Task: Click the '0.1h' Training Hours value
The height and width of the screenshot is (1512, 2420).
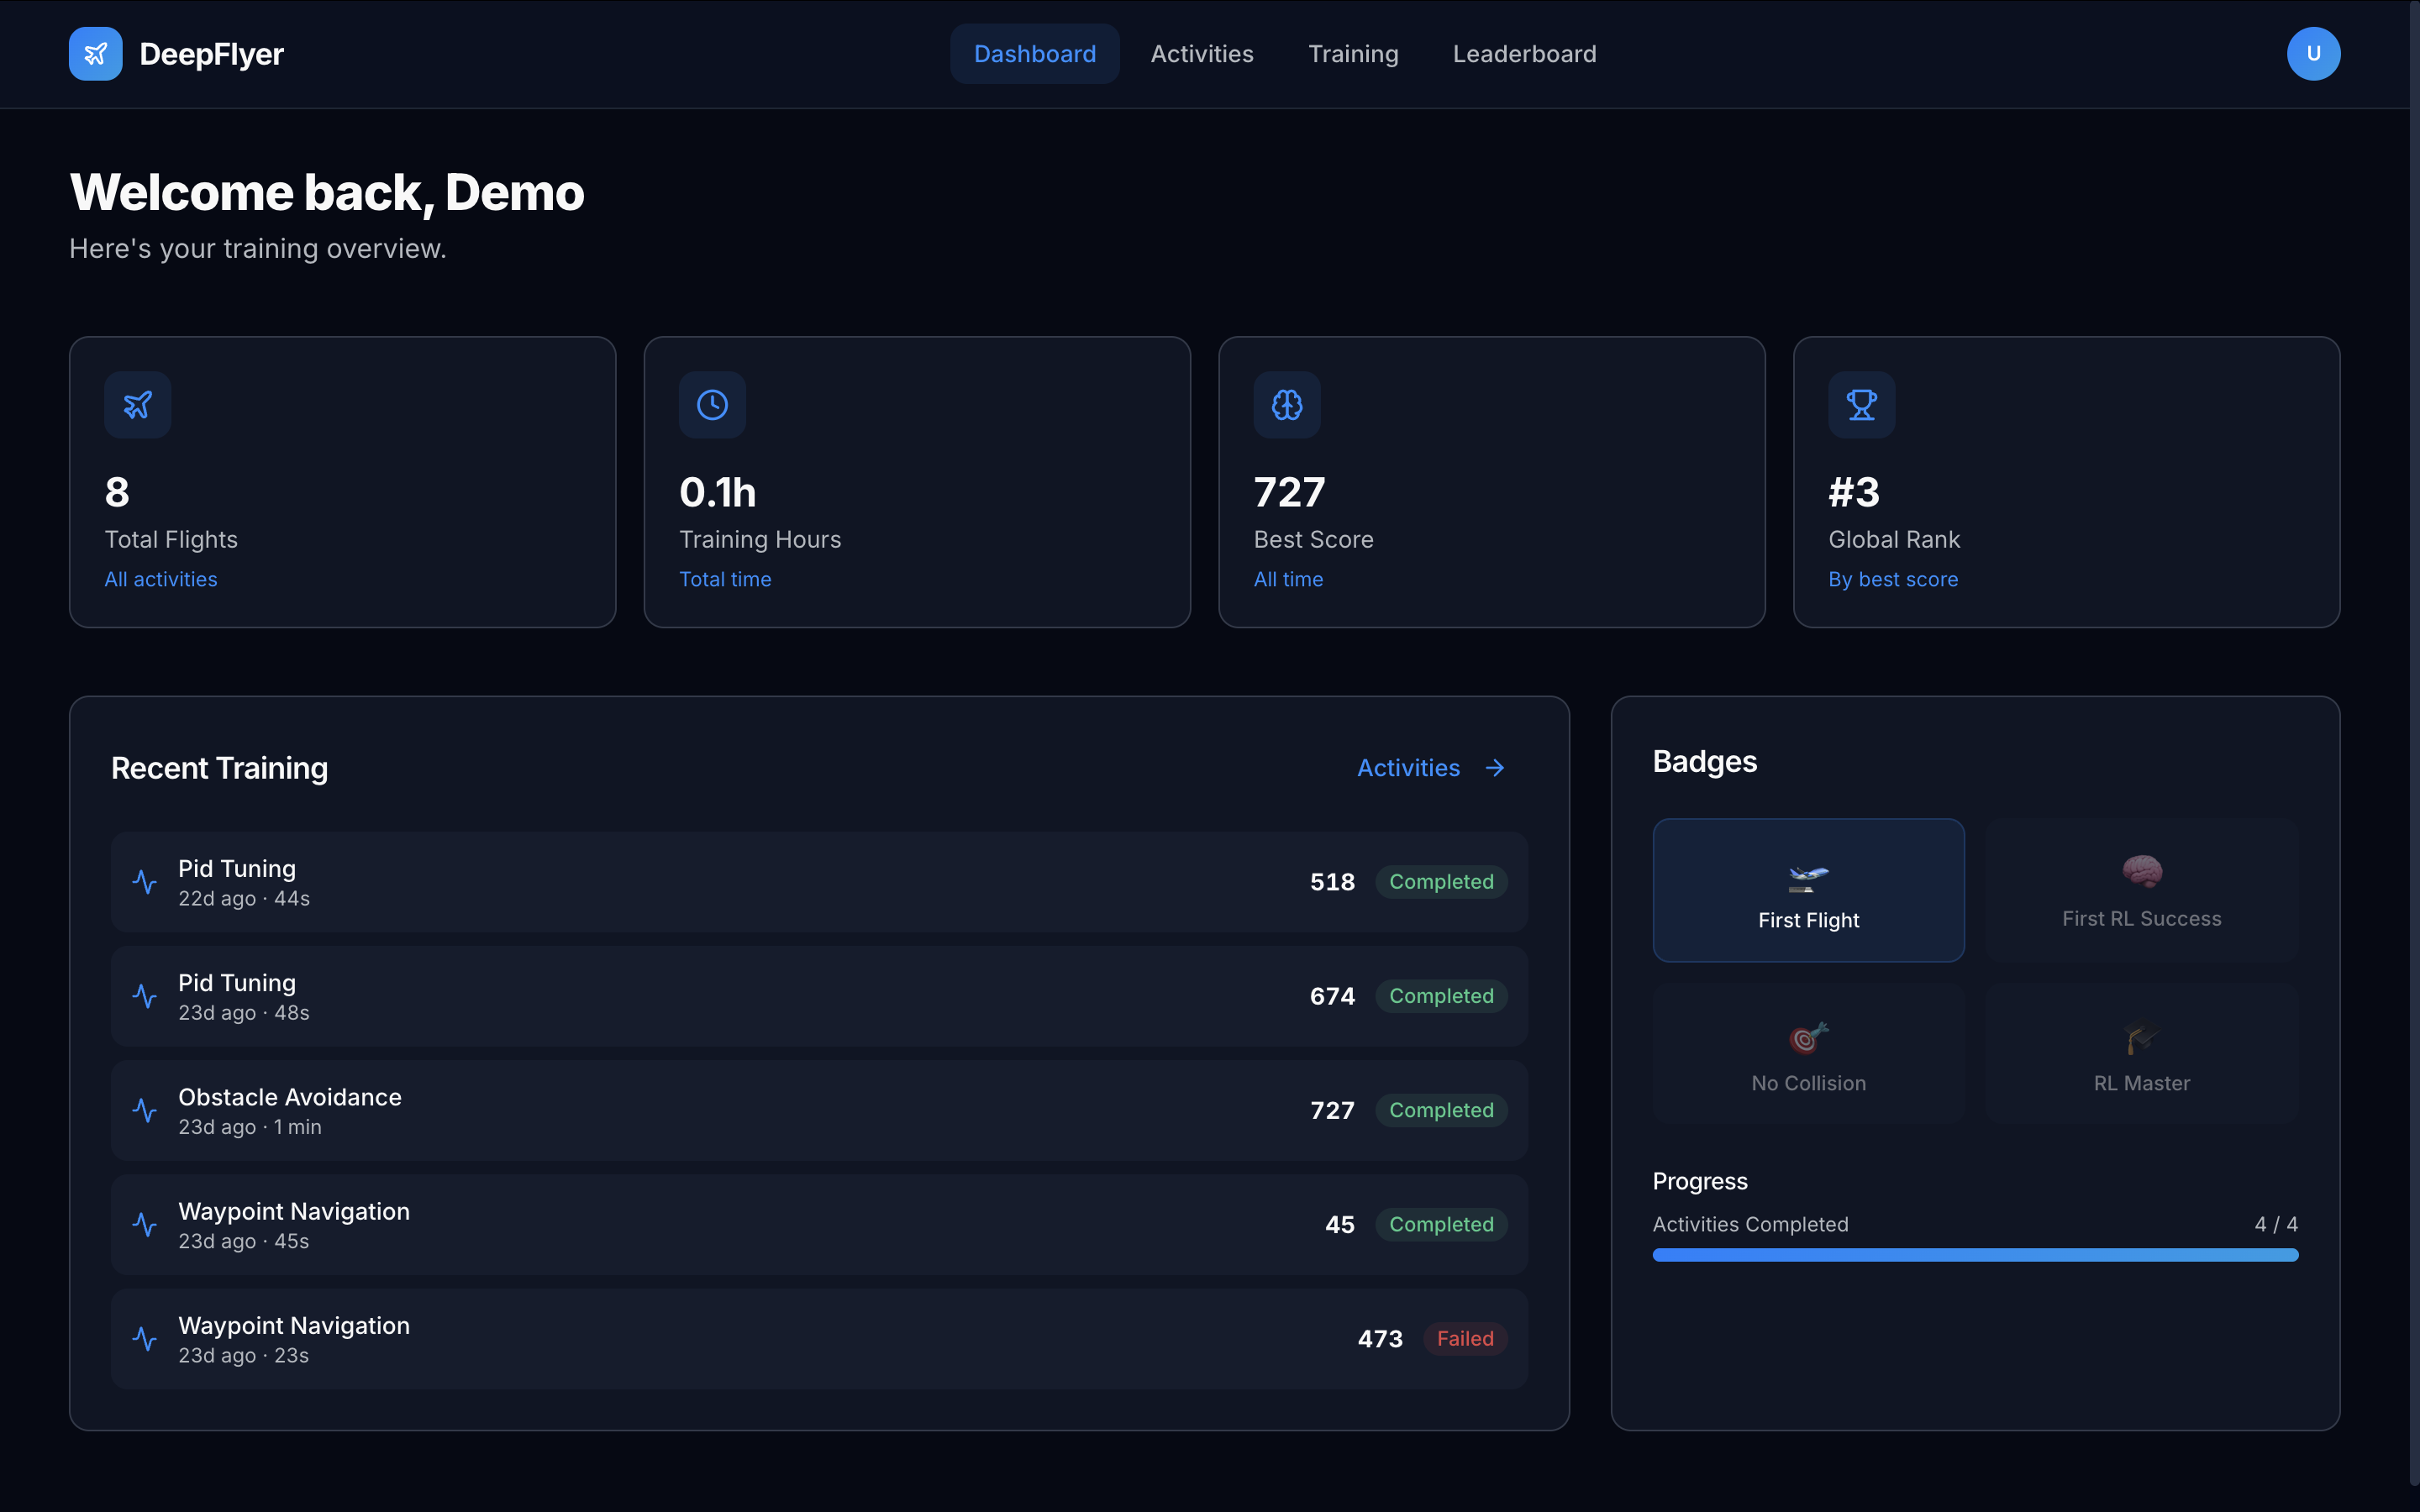Action: click(x=718, y=492)
